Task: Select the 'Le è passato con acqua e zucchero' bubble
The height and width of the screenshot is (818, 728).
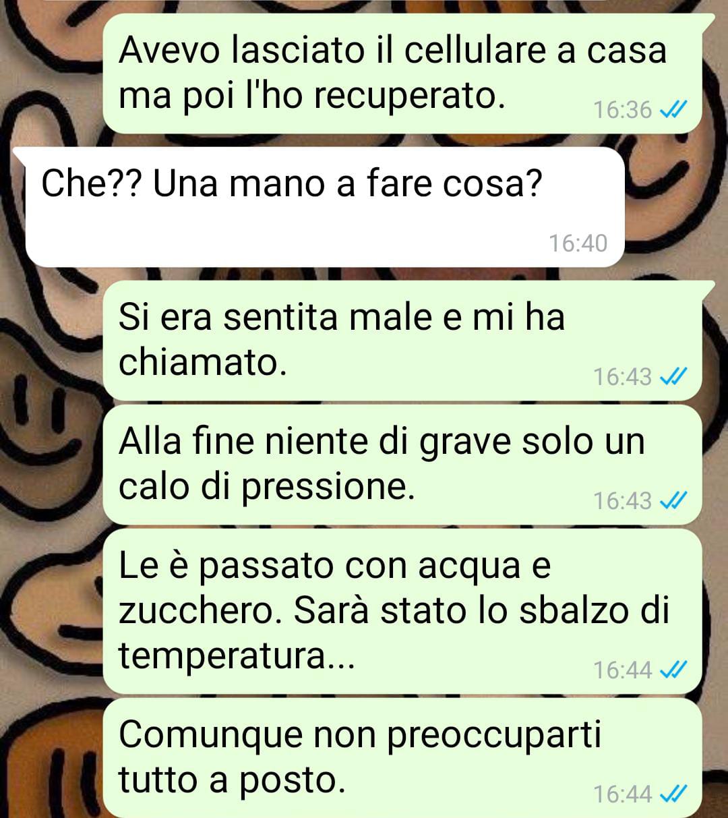Action: click(x=402, y=612)
